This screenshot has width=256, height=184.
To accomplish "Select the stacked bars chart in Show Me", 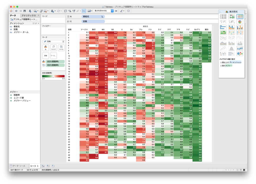I will click(x=231, y=27).
